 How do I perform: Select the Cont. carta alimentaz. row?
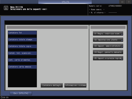click(x=22, y=60)
